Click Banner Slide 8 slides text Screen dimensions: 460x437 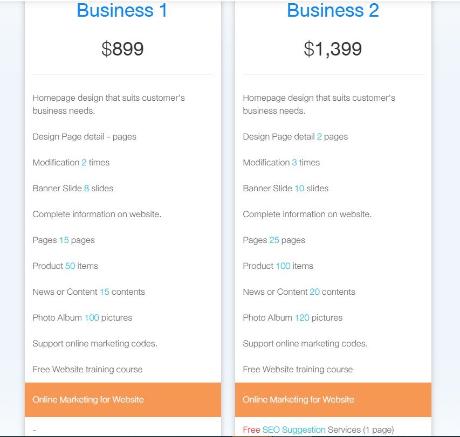(73, 188)
